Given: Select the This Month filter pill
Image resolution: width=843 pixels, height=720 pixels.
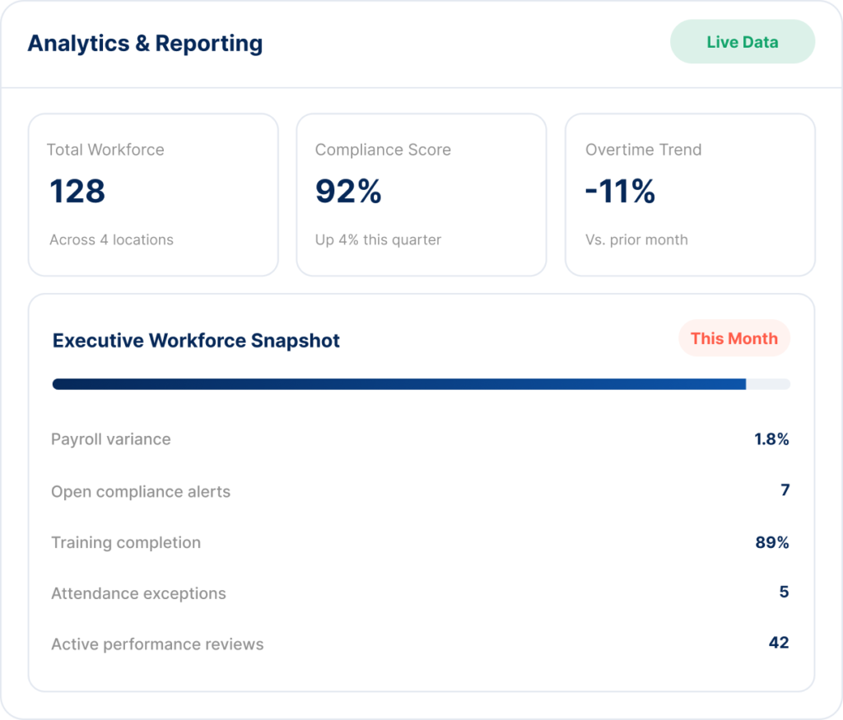Looking at the screenshot, I should (x=734, y=338).
